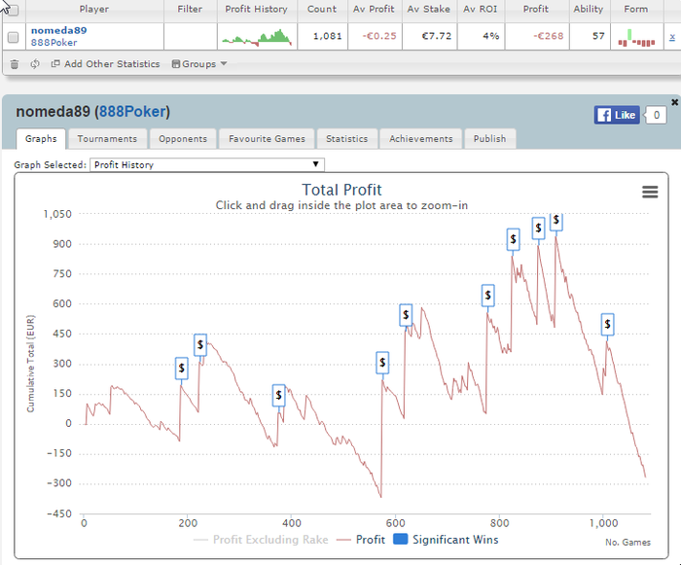This screenshot has height=565, width=681.
Task: Go to the Publish tab
Action: click(489, 139)
